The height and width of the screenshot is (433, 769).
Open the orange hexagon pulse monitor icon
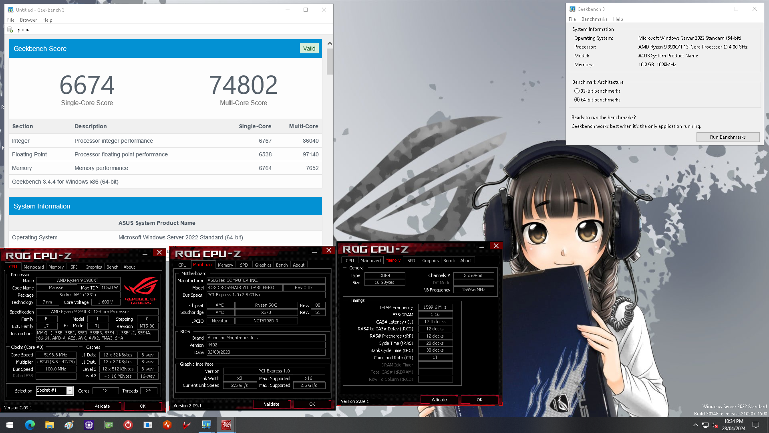(167, 425)
